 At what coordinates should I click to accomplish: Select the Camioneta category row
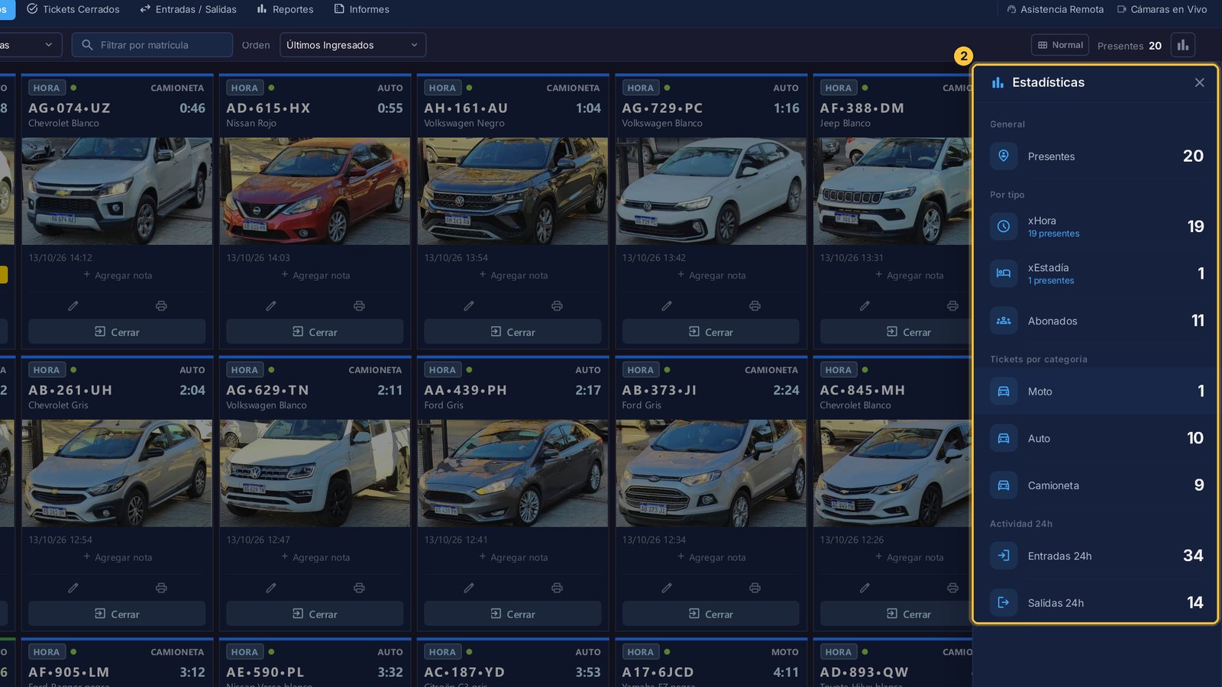tap(1096, 485)
